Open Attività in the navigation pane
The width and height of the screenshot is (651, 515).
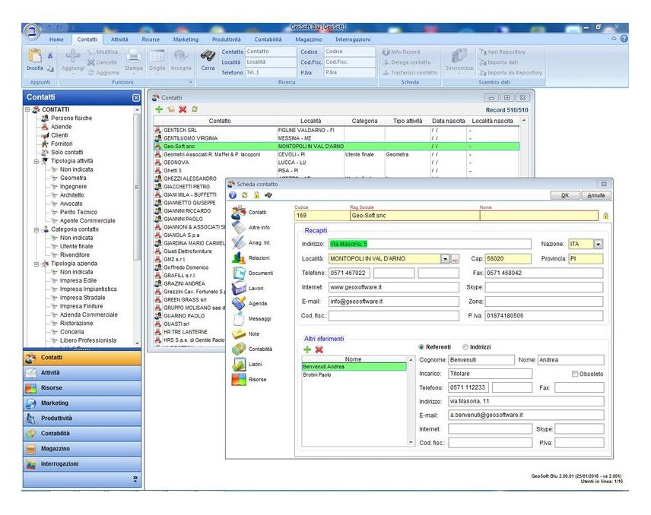(x=82, y=373)
